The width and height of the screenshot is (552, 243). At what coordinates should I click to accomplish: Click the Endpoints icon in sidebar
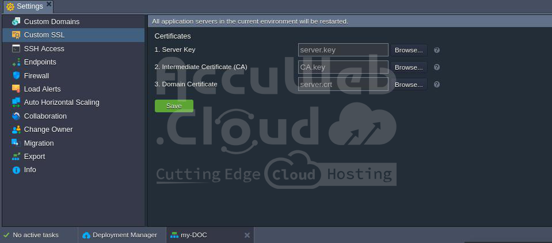point(16,62)
